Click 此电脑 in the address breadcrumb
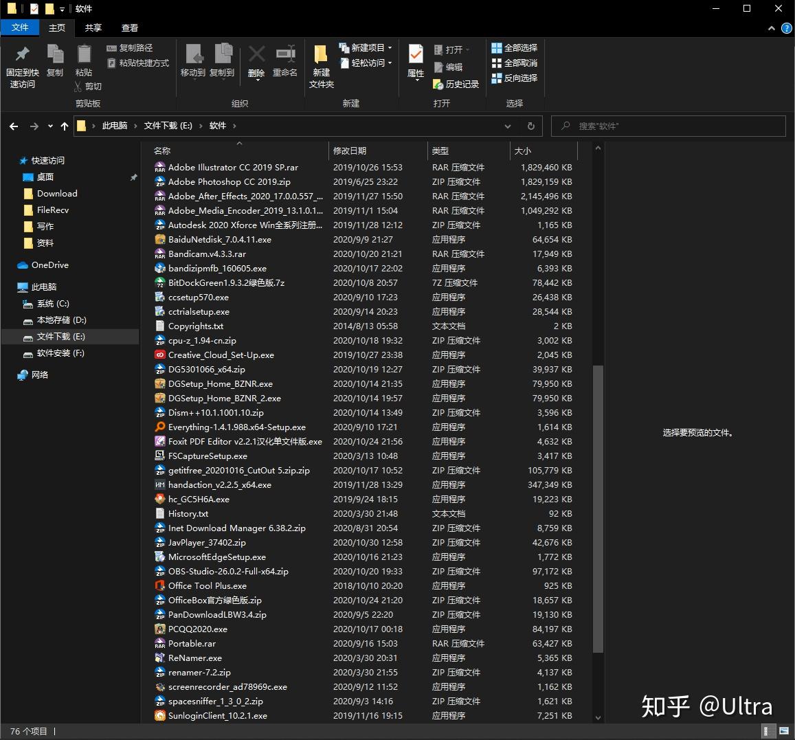This screenshot has height=740, width=795. (x=115, y=126)
